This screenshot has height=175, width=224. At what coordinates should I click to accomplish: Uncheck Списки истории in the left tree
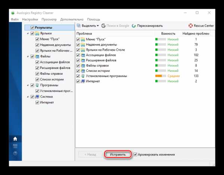[x=37, y=79]
